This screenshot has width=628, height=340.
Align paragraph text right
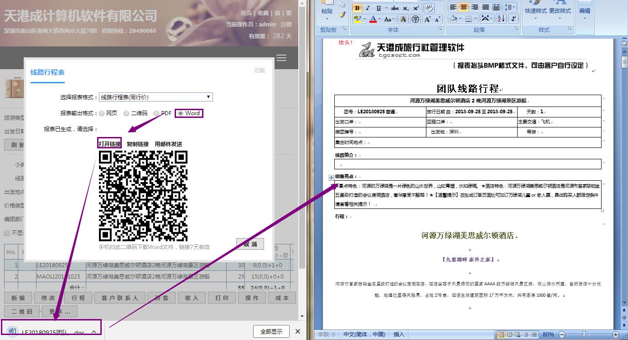[474, 7]
